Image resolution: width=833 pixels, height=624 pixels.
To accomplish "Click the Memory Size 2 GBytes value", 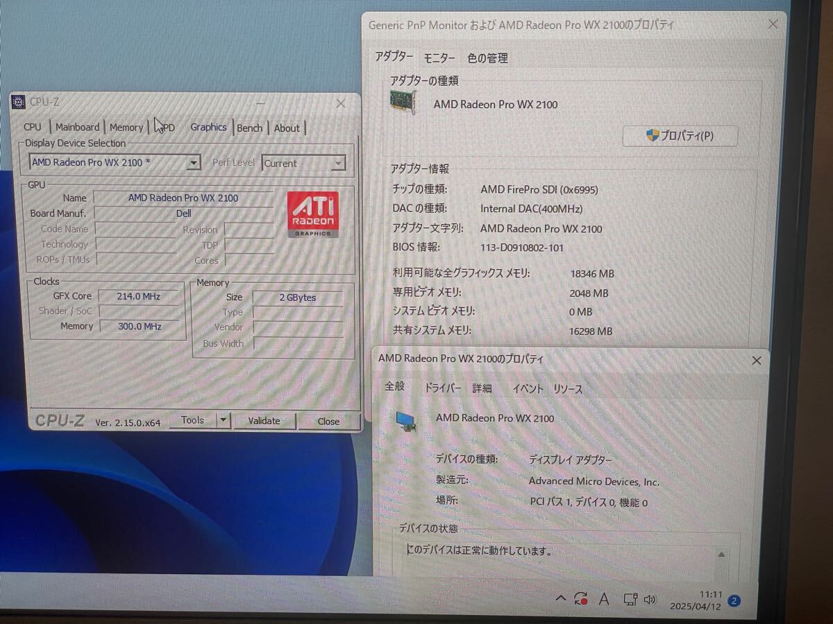I will [298, 297].
